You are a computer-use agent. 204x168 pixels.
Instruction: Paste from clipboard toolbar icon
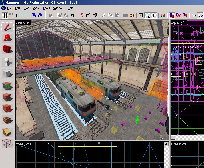[117, 15]
